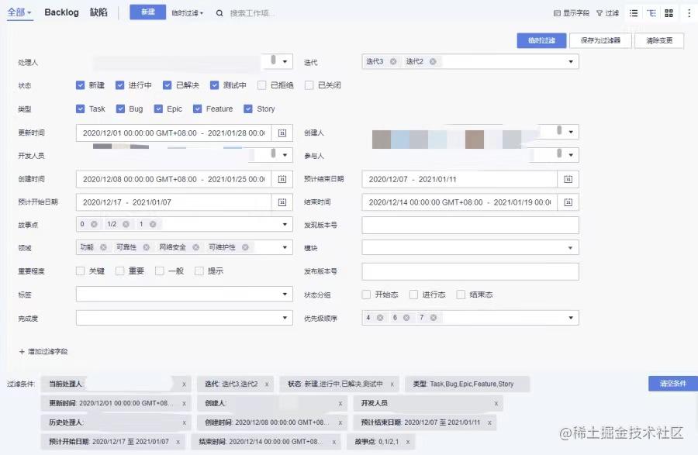The image size is (698, 455).
Task: Check 关键 importance checkbox
Action: [x=80, y=271]
